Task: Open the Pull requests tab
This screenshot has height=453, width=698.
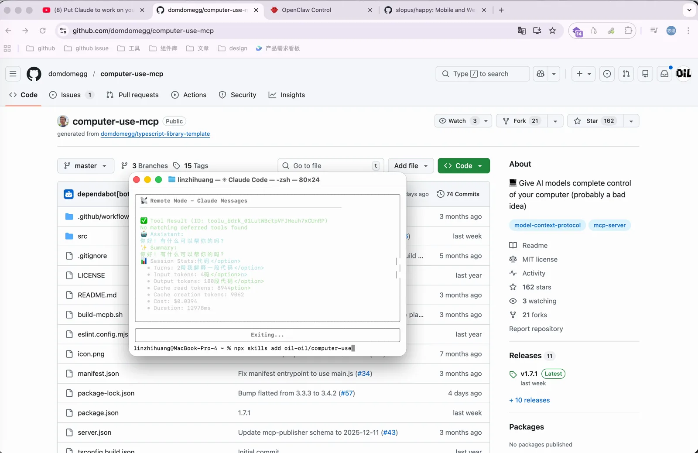Action: pyautogui.click(x=133, y=95)
